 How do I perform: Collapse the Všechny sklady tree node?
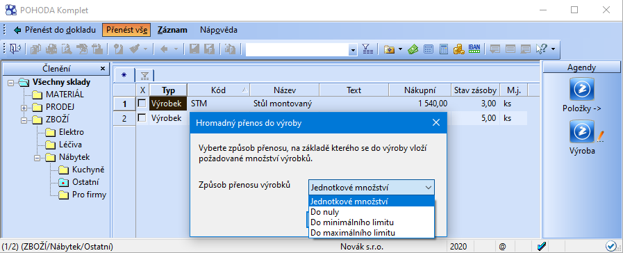pos(10,83)
